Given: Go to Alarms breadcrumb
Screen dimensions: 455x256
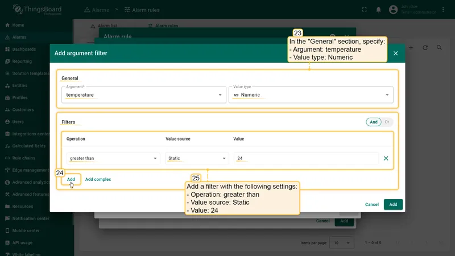Looking at the screenshot, I should [97, 10].
